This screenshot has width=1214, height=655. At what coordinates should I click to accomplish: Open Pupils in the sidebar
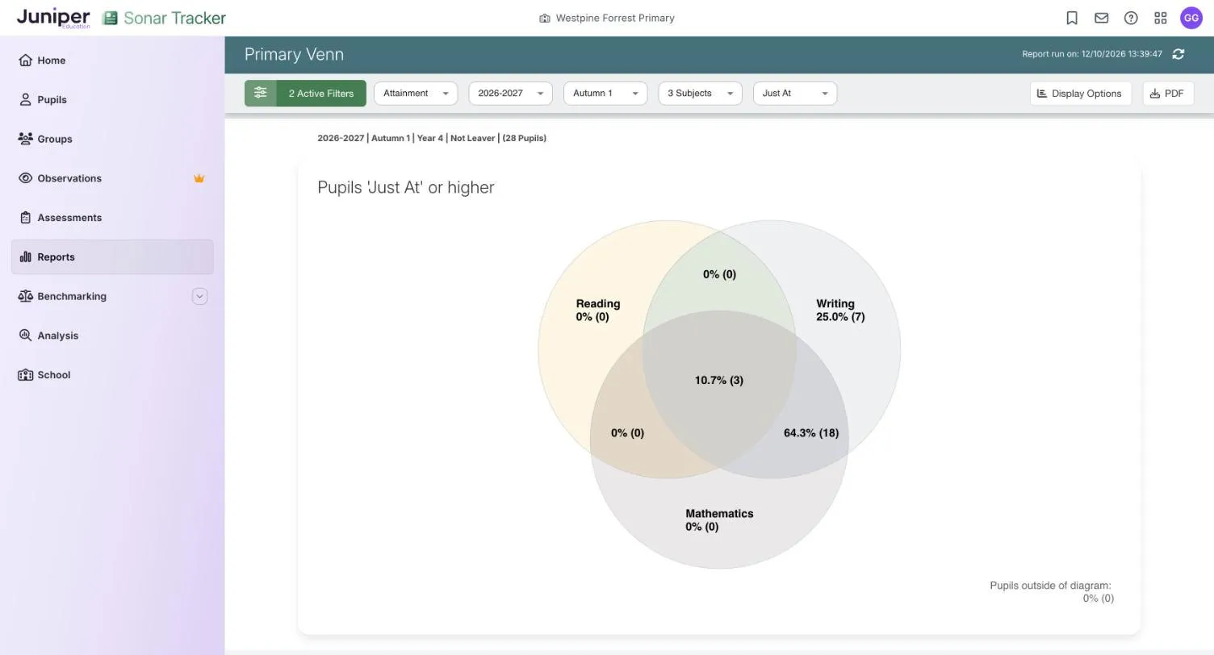(x=112, y=100)
